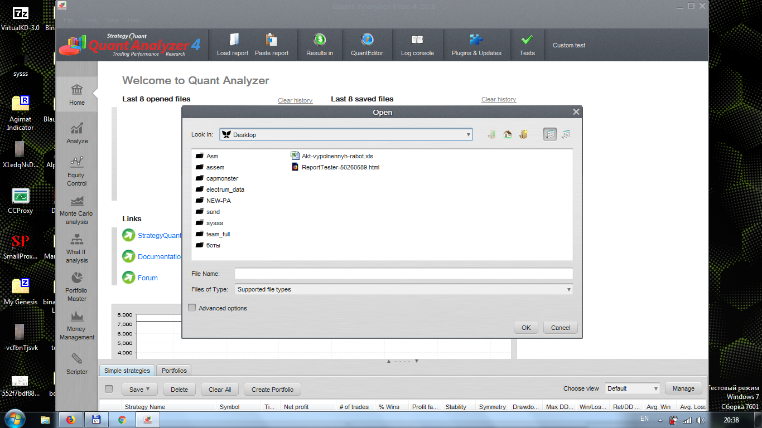Image resolution: width=762 pixels, height=428 pixels.
Task: Create a new folder in Open dialog
Action: 523,134
